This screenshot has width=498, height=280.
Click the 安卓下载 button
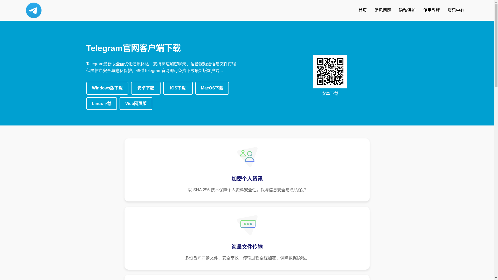(x=146, y=88)
